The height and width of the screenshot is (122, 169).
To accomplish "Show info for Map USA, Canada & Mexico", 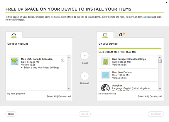I will 62,60.
